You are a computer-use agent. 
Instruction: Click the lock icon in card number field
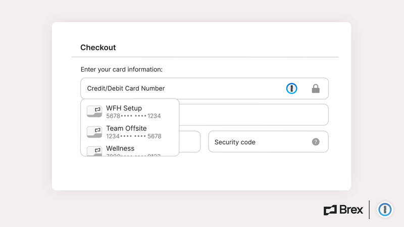316,89
